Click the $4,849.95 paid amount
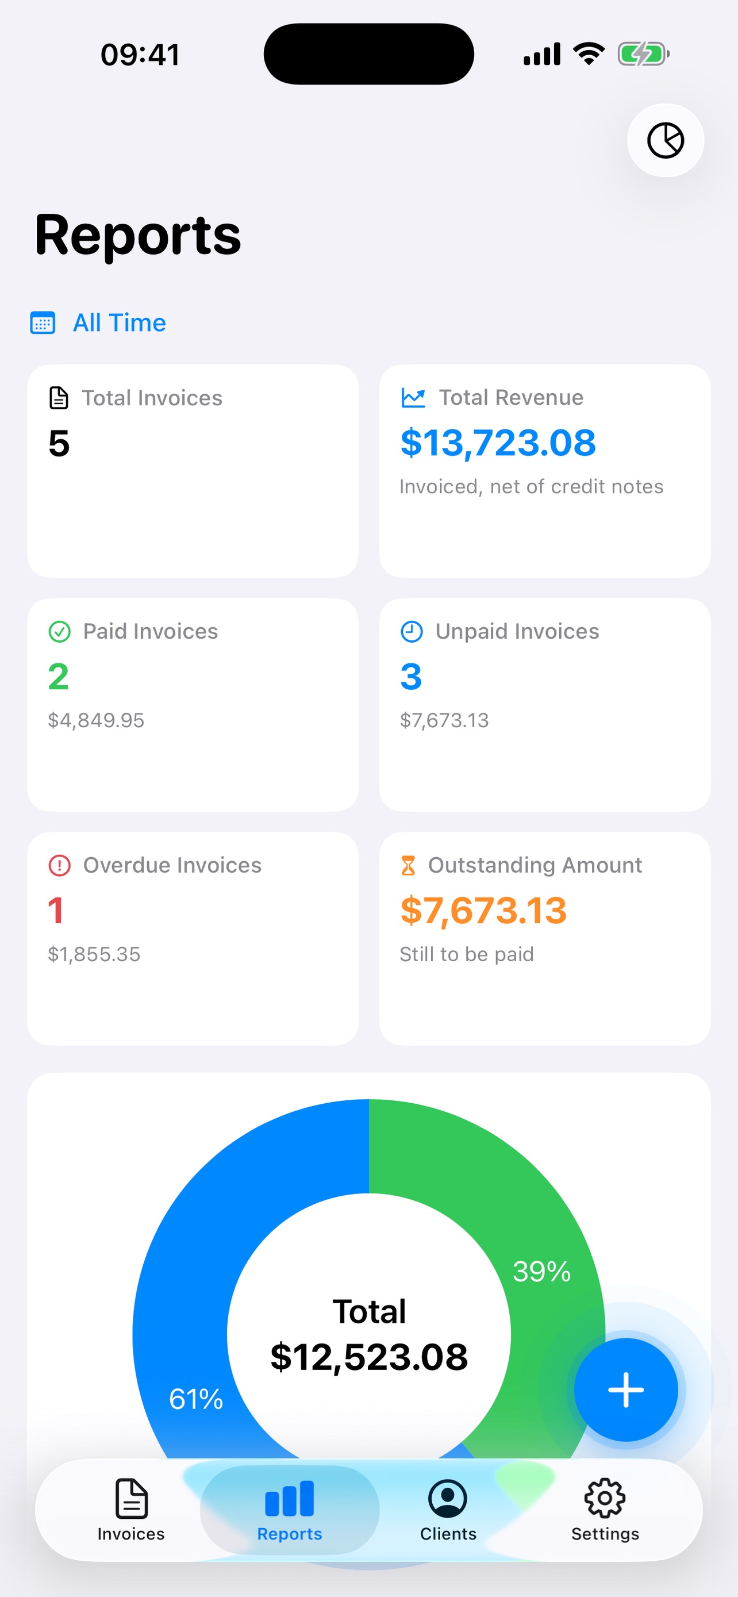Image resolution: width=738 pixels, height=1597 pixels. pos(96,720)
